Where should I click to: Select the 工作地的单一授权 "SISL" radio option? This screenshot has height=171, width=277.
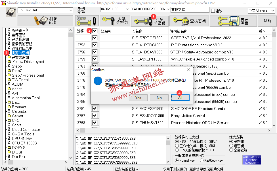(x=177, y=146)
